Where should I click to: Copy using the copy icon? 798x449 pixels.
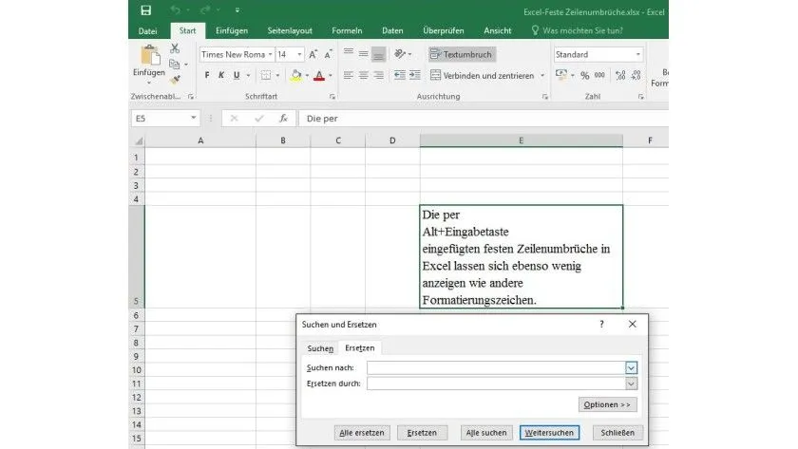[174, 64]
